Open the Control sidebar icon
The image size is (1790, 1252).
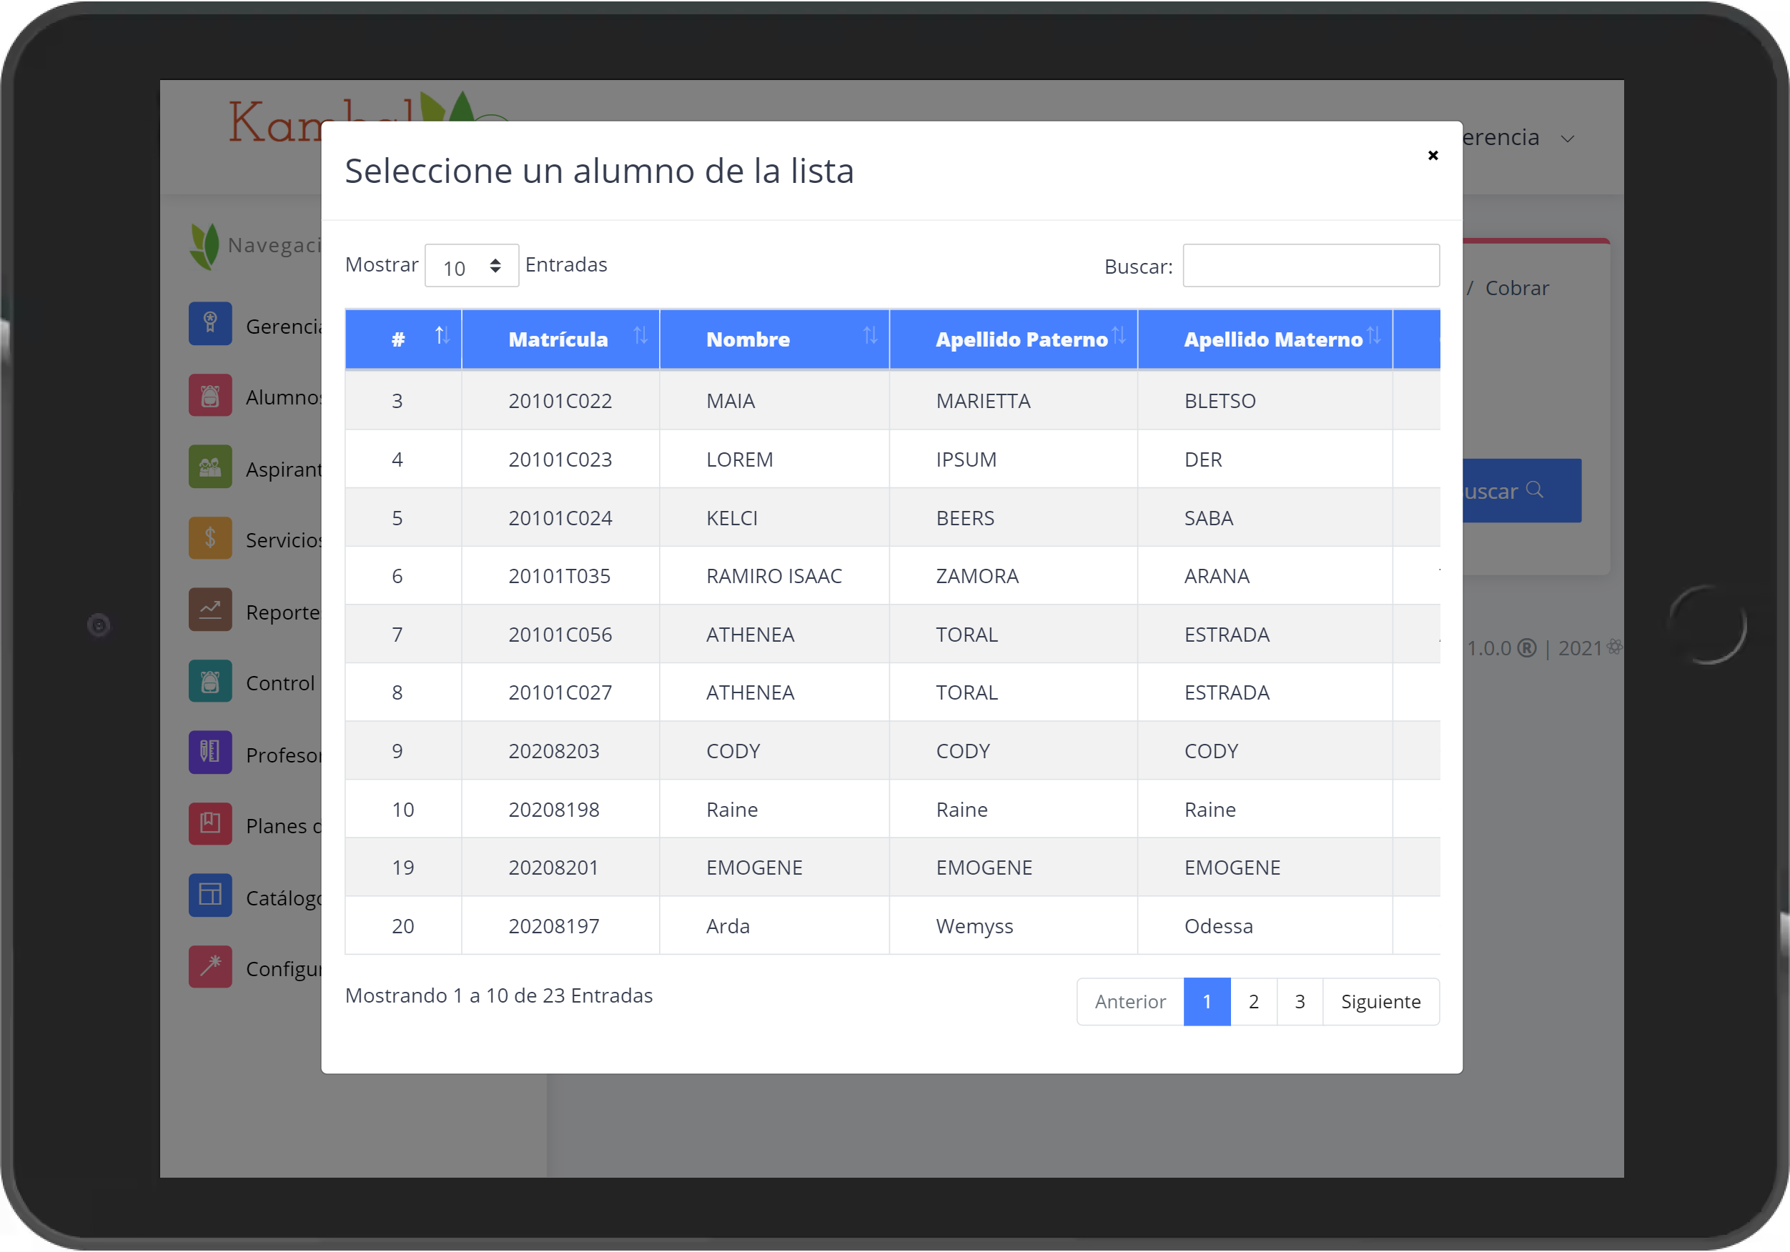[x=209, y=681]
